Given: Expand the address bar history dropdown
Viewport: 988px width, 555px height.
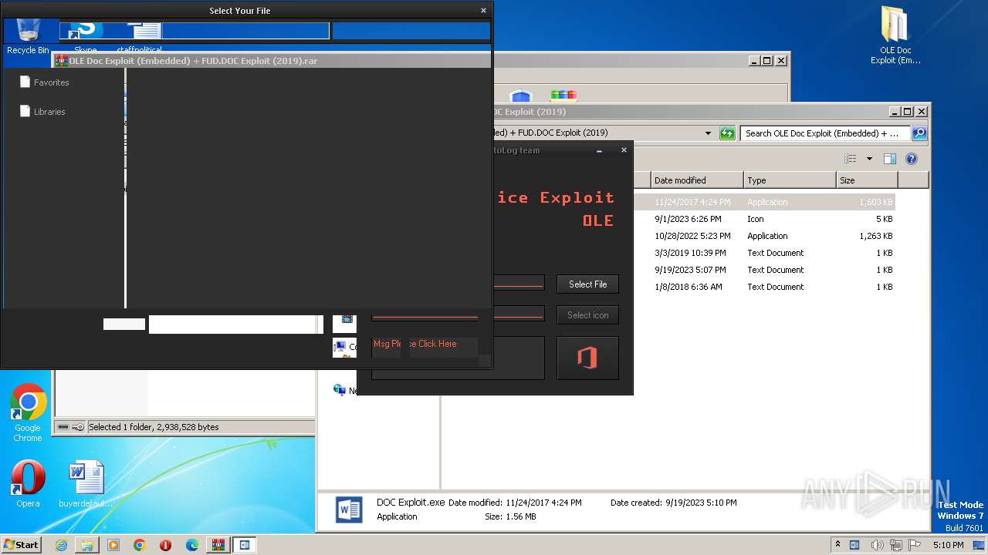Looking at the screenshot, I should tap(708, 133).
